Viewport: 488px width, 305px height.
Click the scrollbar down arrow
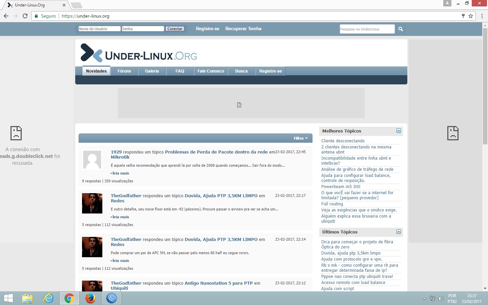tap(485, 288)
